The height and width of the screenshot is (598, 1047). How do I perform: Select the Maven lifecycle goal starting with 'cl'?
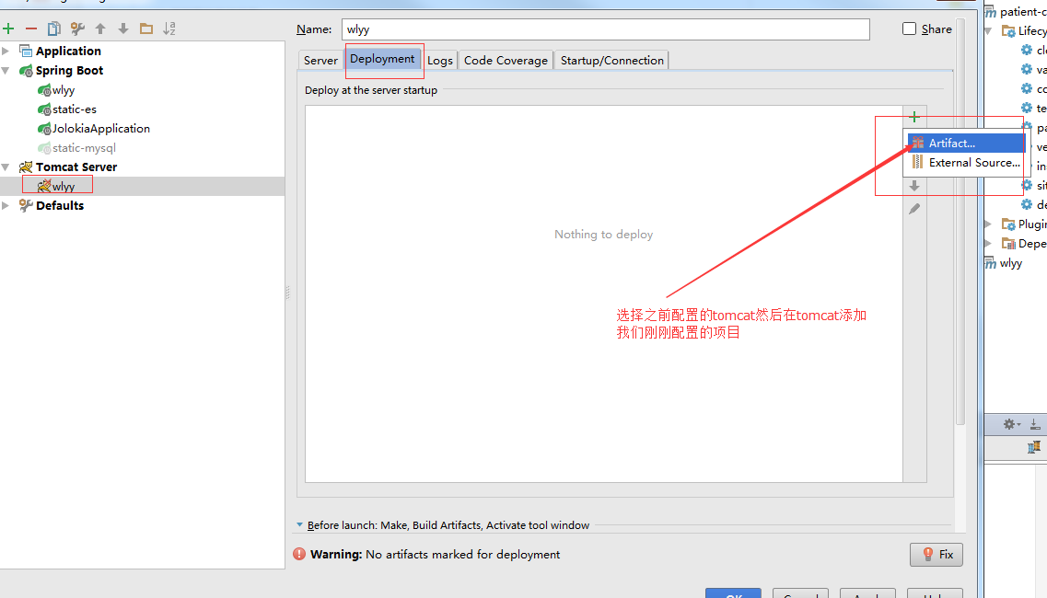1041,50
